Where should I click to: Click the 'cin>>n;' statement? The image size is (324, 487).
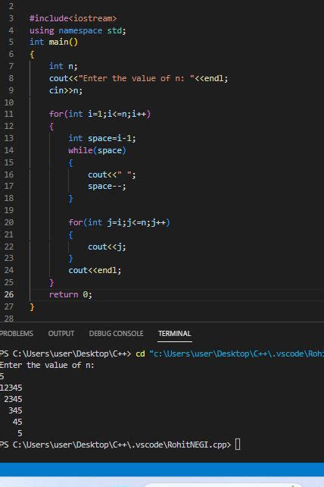click(x=66, y=90)
